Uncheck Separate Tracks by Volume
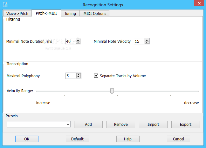The width and height of the screenshot is (206, 148). pyautogui.click(x=96, y=75)
